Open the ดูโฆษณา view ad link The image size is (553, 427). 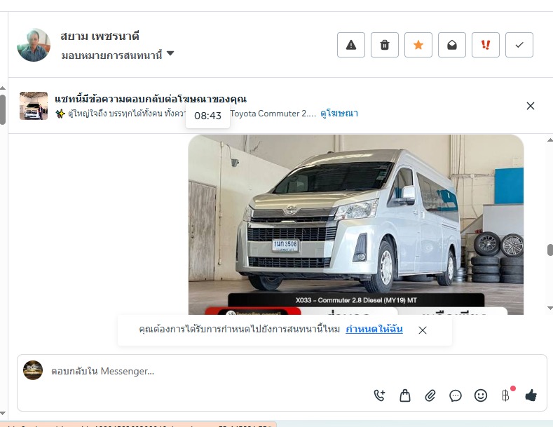[x=339, y=114]
